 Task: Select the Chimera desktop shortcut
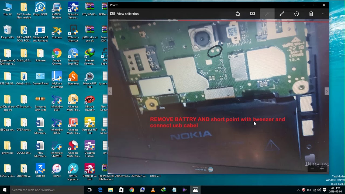click(57, 32)
